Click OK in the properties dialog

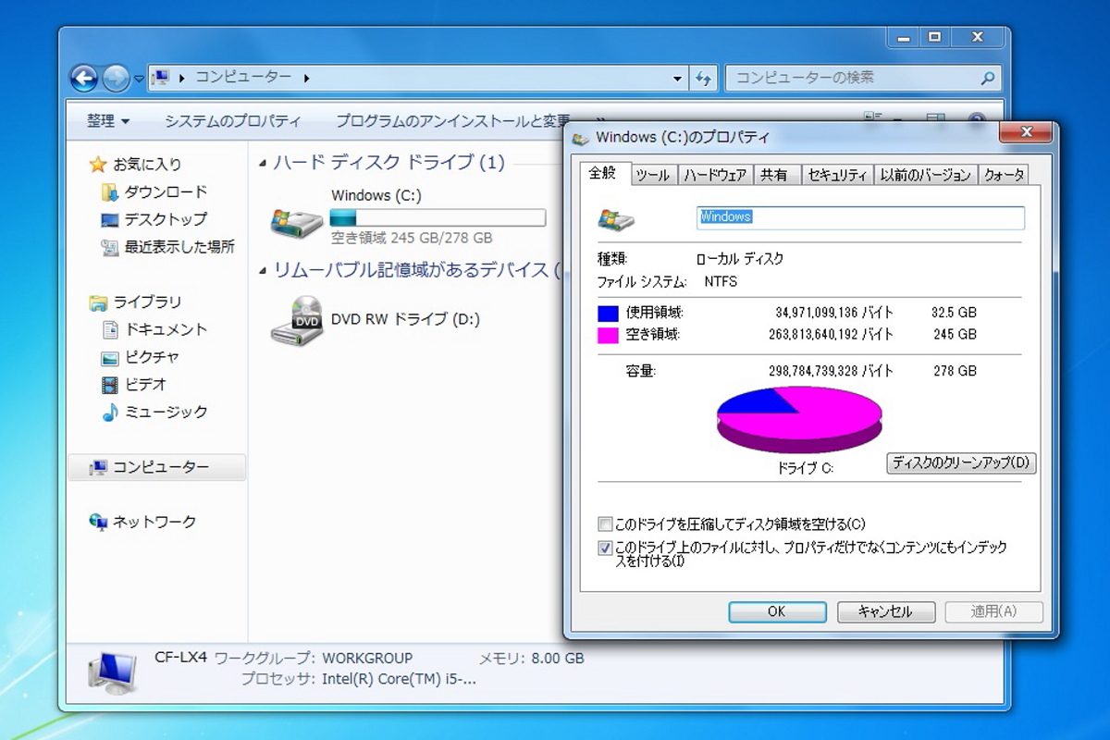click(777, 611)
